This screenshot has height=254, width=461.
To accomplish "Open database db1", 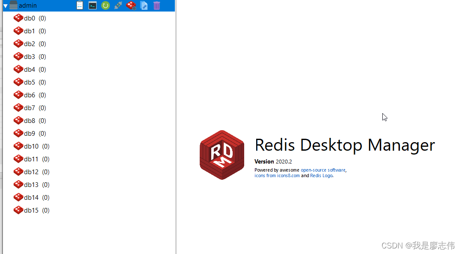I will click(30, 31).
